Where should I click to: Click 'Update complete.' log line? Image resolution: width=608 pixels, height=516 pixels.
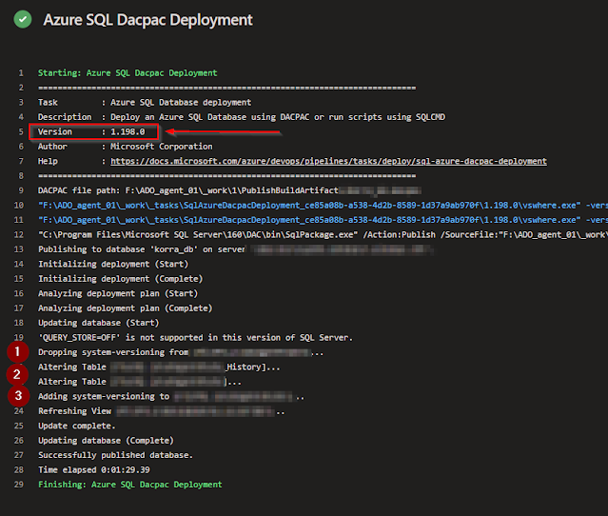click(76, 426)
